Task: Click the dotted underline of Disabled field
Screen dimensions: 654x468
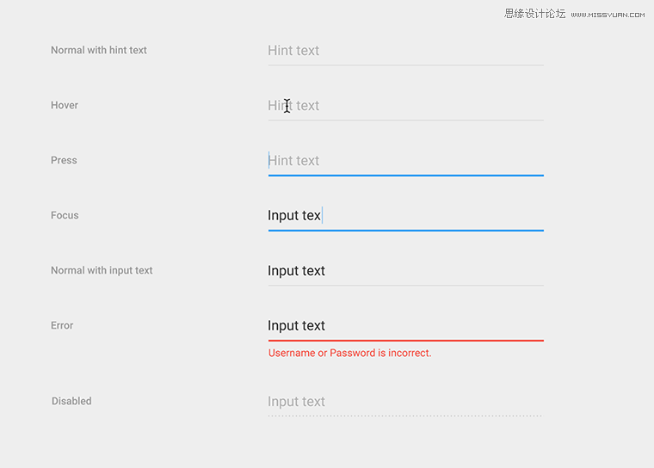Action: coord(405,416)
